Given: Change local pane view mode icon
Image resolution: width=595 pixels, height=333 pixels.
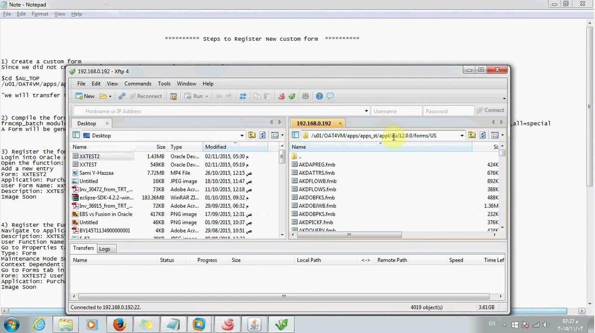Looking at the screenshot, I should tap(275, 135).
